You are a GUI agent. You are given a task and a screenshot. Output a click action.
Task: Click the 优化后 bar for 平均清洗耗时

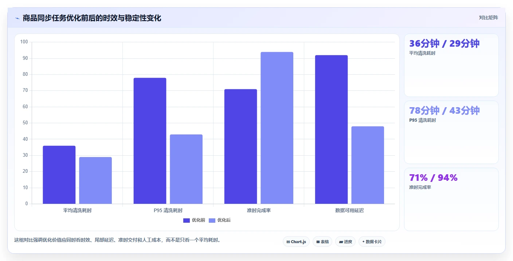pyautogui.click(x=95, y=180)
